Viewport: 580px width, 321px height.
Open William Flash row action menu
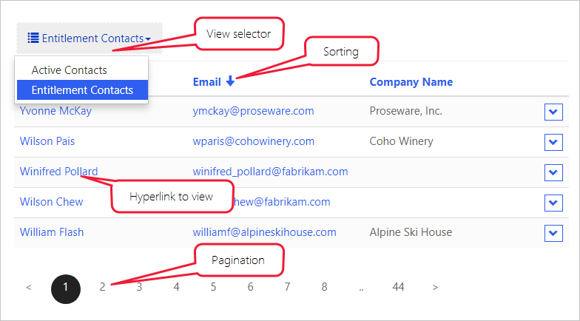[553, 232]
